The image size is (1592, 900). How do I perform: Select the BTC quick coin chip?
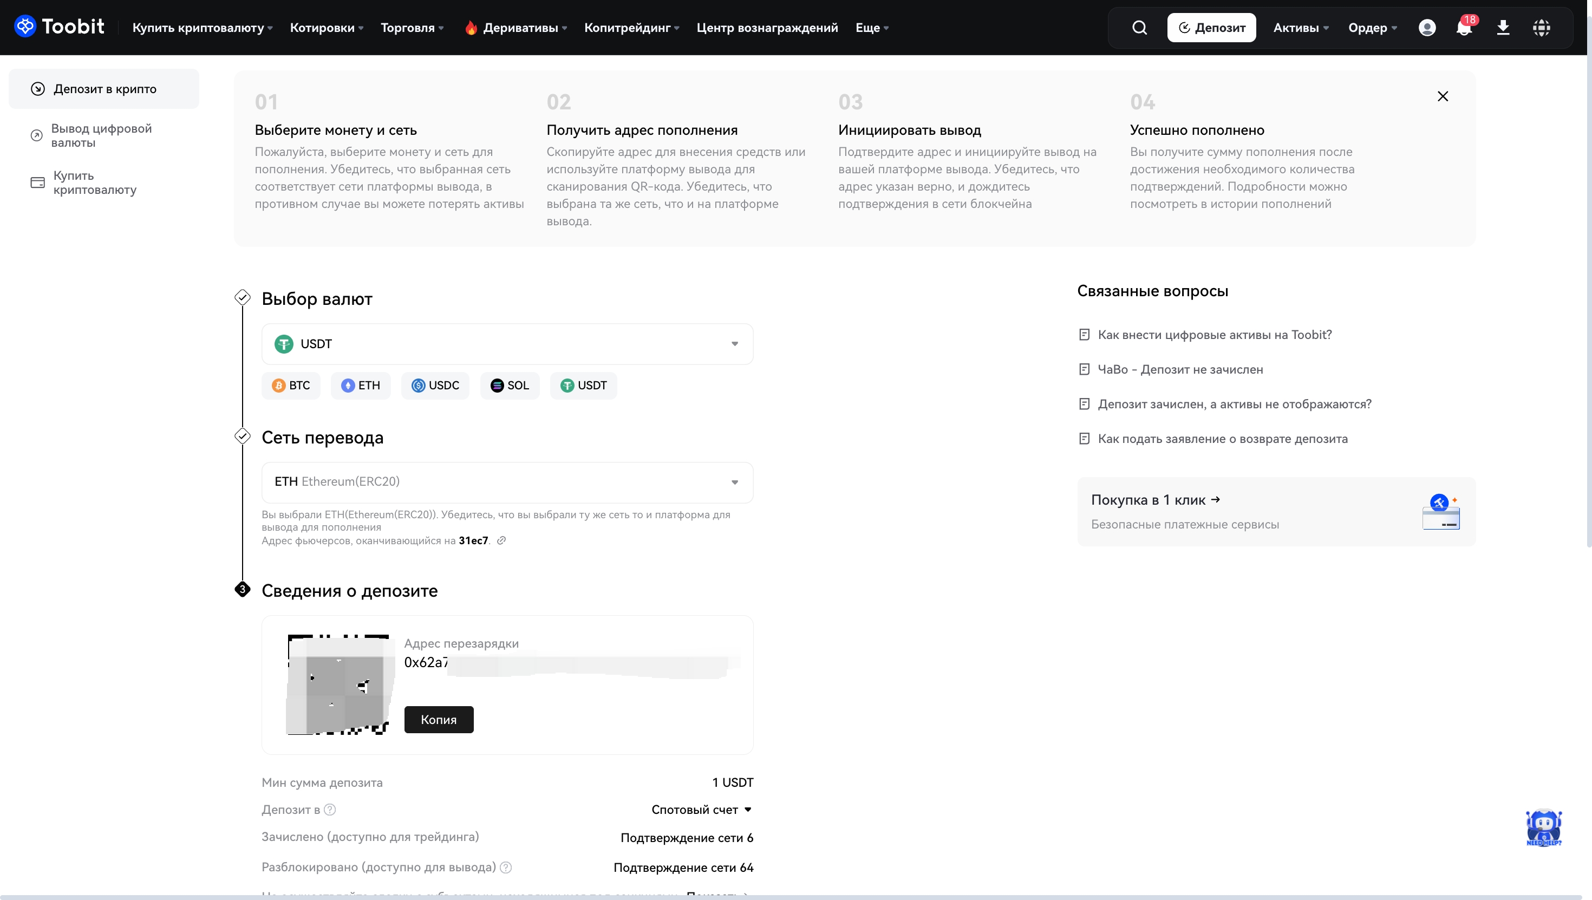click(291, 386)
